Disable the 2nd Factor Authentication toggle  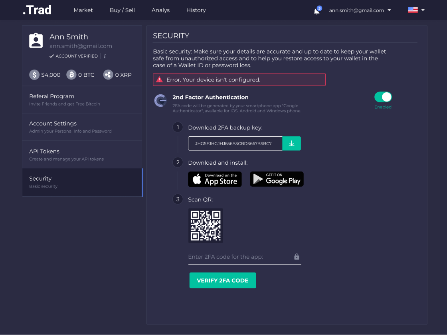point(383,97)
